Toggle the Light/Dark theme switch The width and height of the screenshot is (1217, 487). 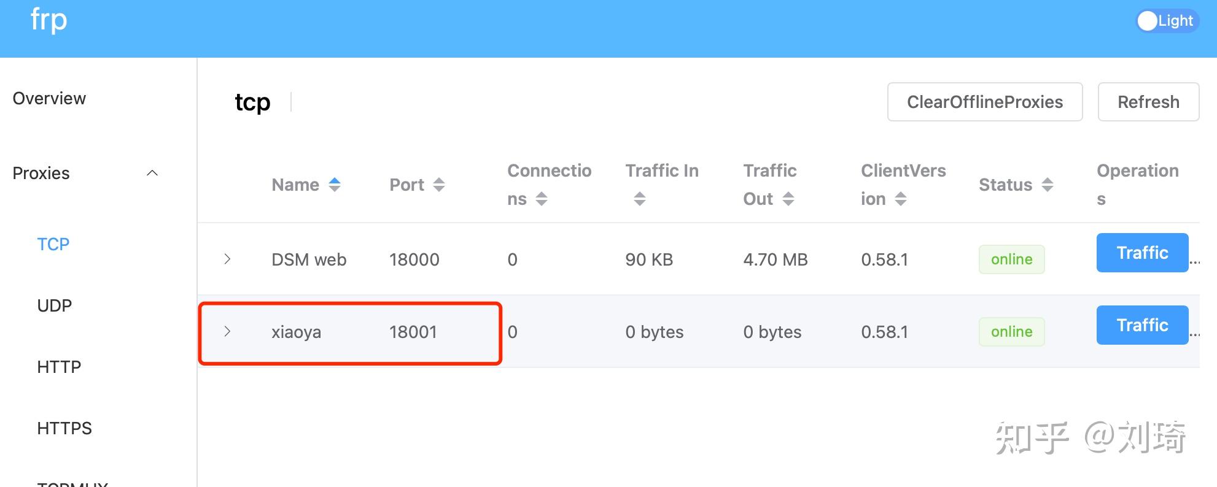tap(1166, 21)
